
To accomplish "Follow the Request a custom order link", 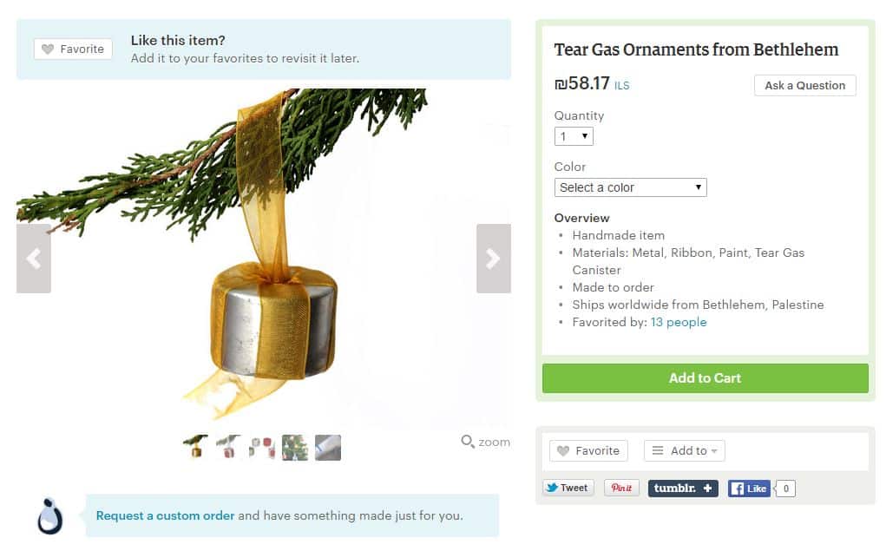I will coord(165,516).
